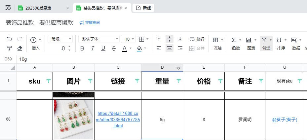307x140 pixels.
Task: Toggle bold formatting
Action: click(x=82, y=49)
